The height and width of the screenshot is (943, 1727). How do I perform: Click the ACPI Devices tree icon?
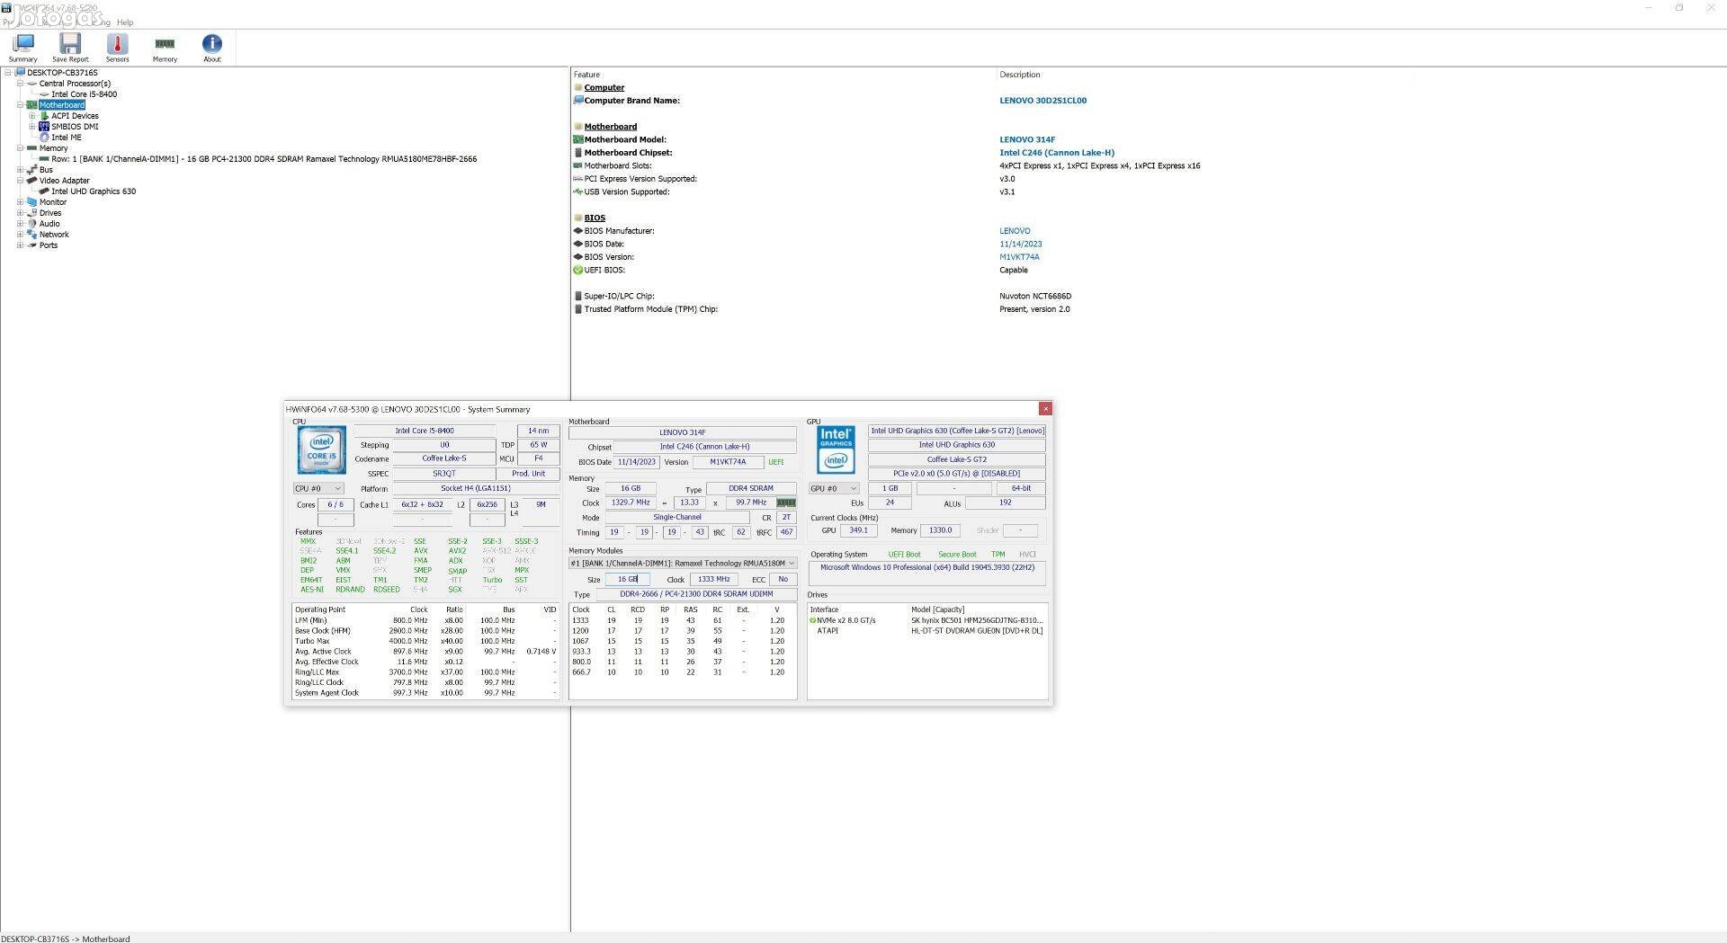[44, 116]
